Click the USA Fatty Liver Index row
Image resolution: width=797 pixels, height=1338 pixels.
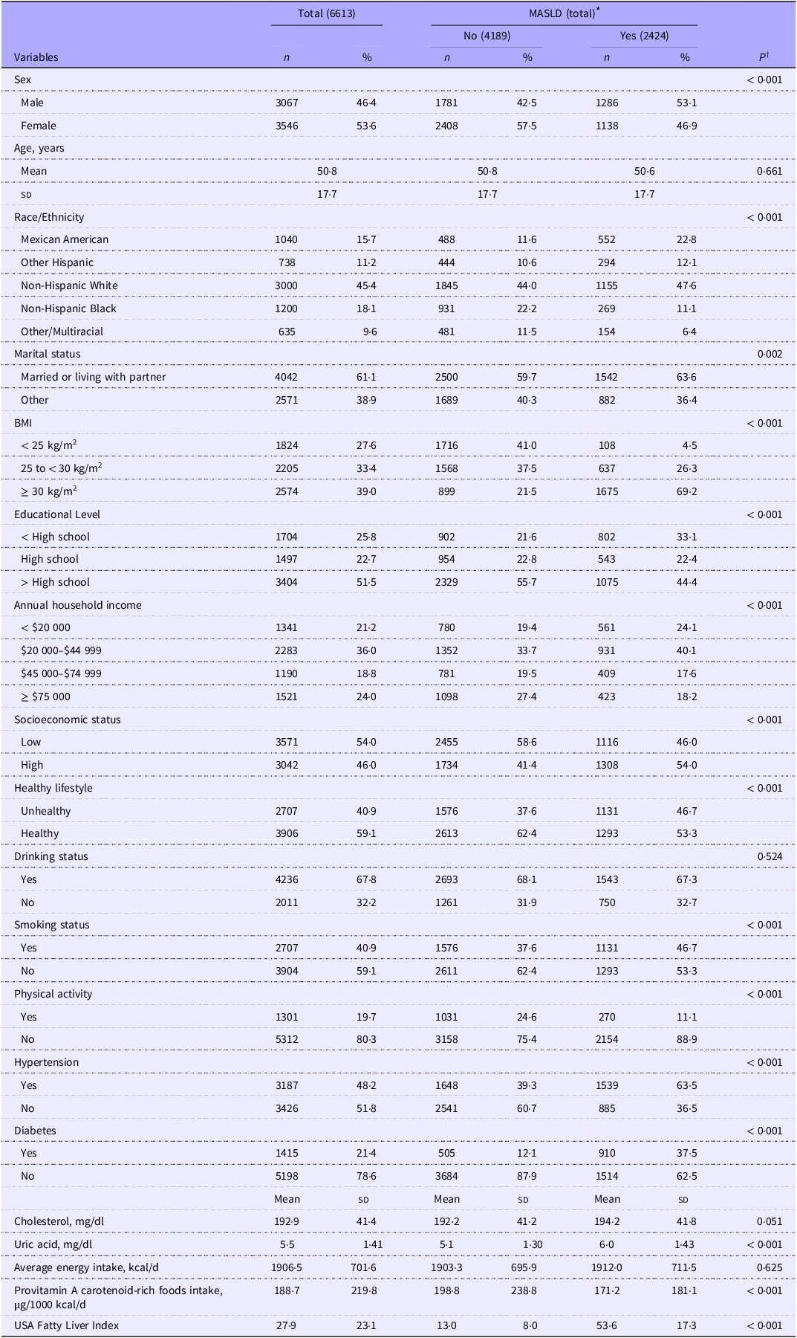[398, 1325]
